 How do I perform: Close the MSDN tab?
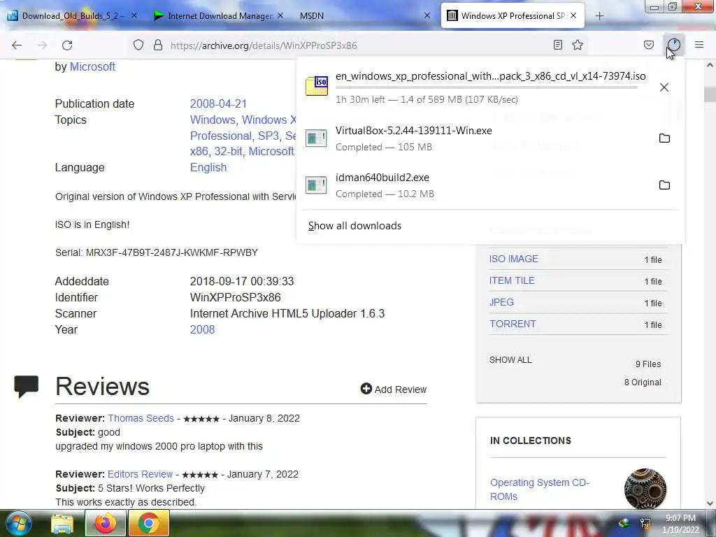427,15
